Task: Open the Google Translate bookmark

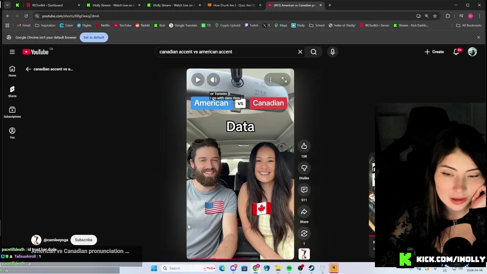Action: click(183, 25)
